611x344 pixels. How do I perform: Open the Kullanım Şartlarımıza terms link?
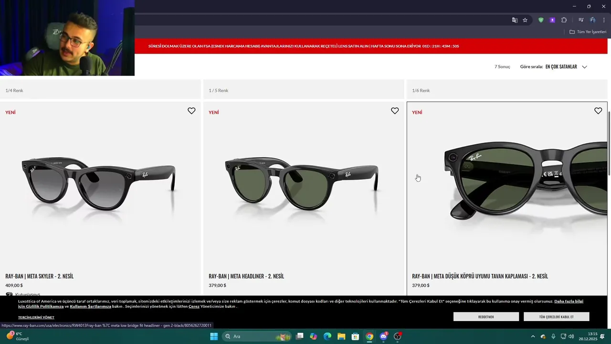tap(91, 306)
